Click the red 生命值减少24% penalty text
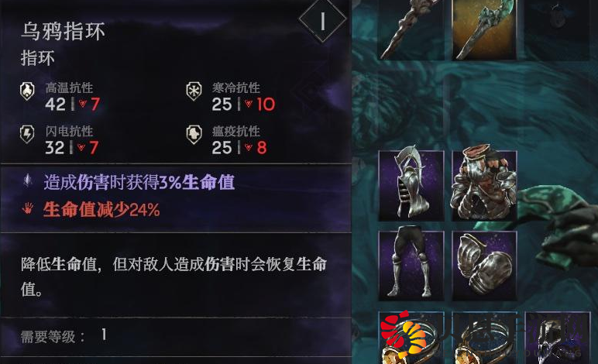This screenshot has height=364, width=598. click(101, 210)
